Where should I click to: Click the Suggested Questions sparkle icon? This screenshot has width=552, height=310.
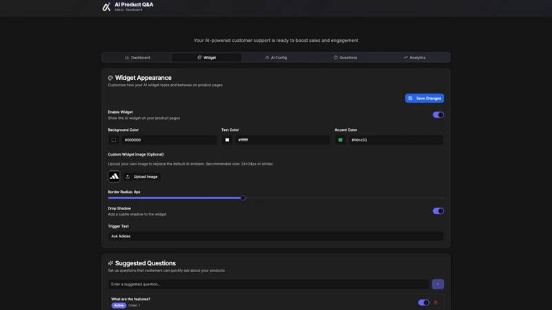coord(110,263)
